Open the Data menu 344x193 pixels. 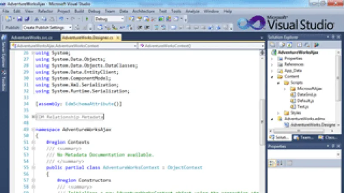pyautogui.click(x=124, y=11)
